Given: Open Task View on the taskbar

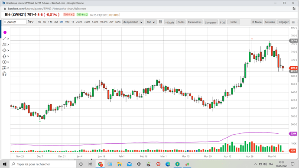Looking at the screenshot, I should 90,164.
